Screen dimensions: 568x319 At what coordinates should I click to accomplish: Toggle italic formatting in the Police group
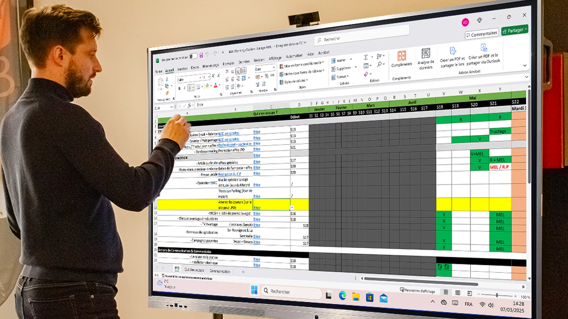click(x=185, y=88)
